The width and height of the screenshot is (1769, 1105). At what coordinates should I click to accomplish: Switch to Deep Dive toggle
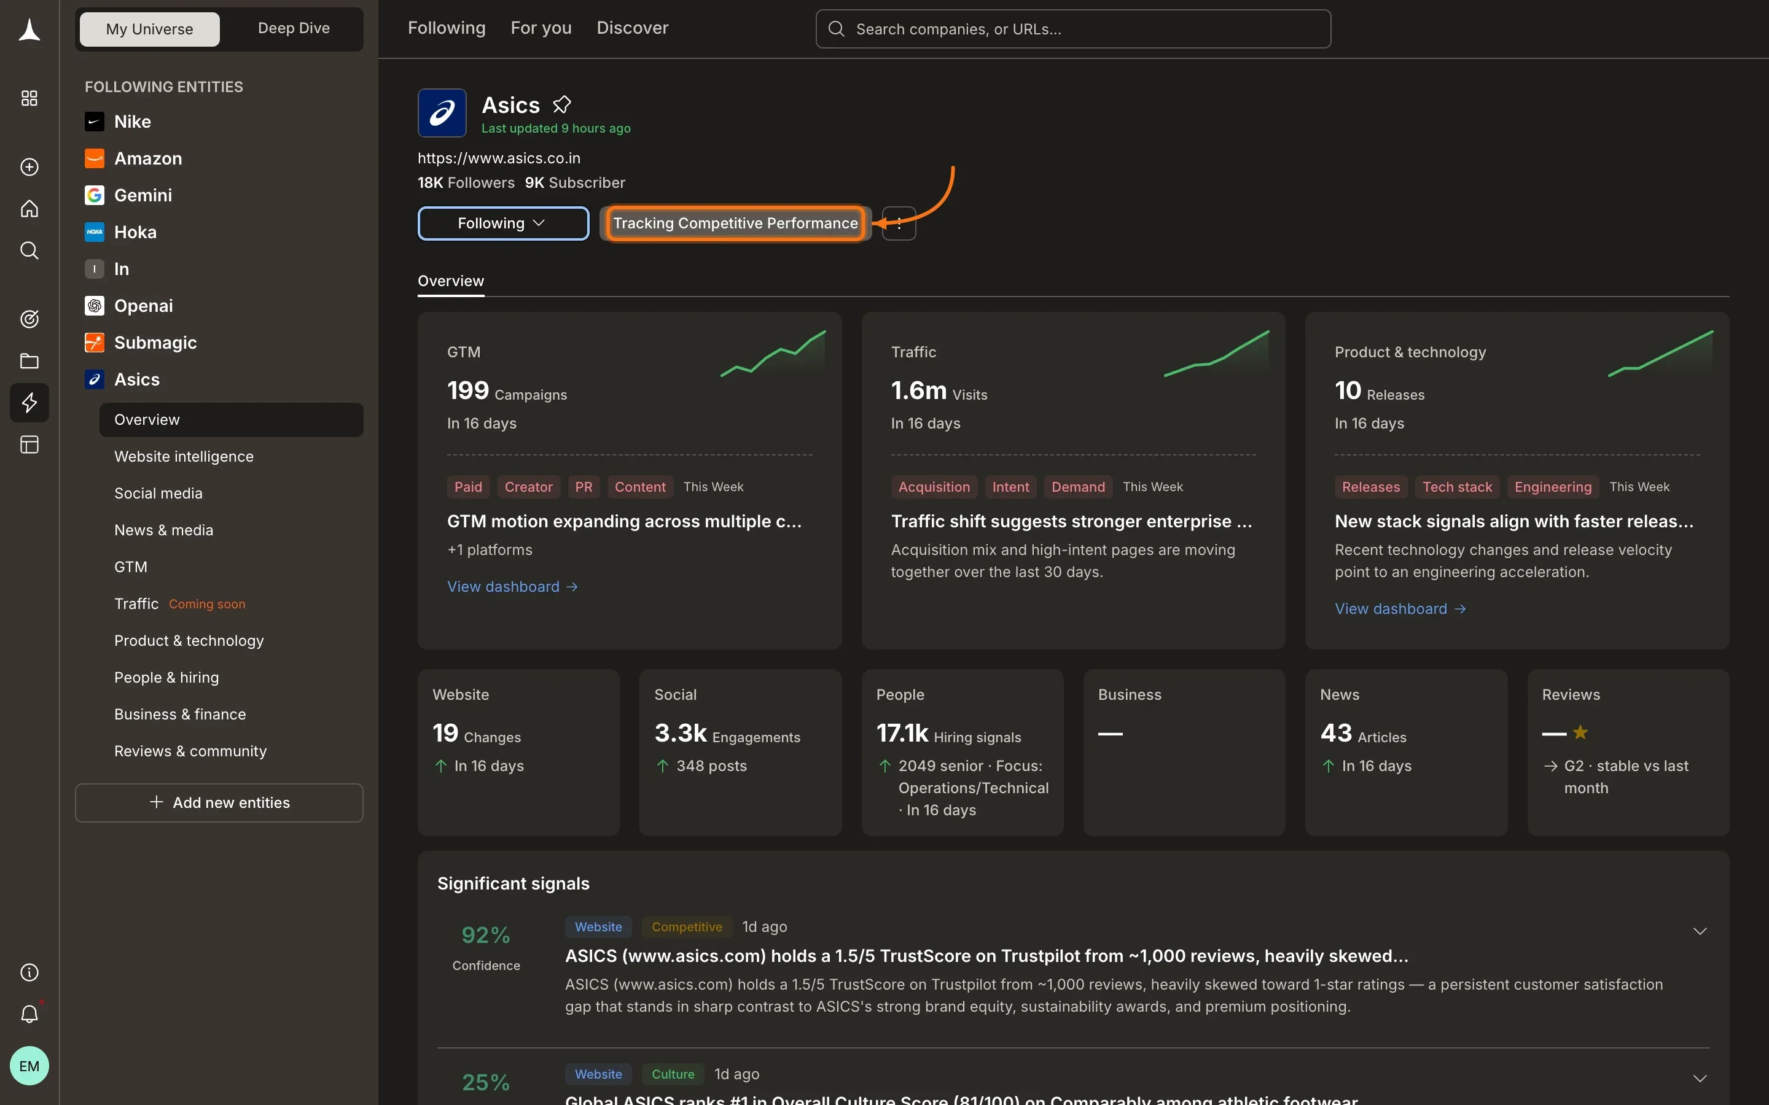click(x=293, y=28)
